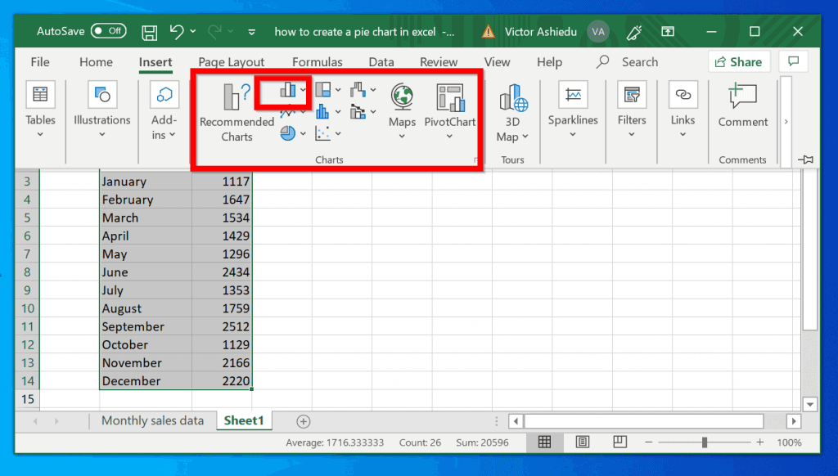Expand the Hierarchy Chart dropdown arrow
The height and width of the screenshot is (476, 838).
[x=338, y=90]
